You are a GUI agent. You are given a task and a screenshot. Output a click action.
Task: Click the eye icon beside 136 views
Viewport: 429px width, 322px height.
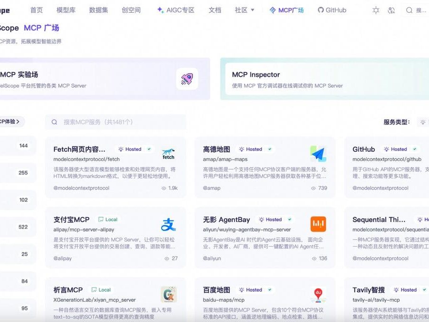pos(314,258)
